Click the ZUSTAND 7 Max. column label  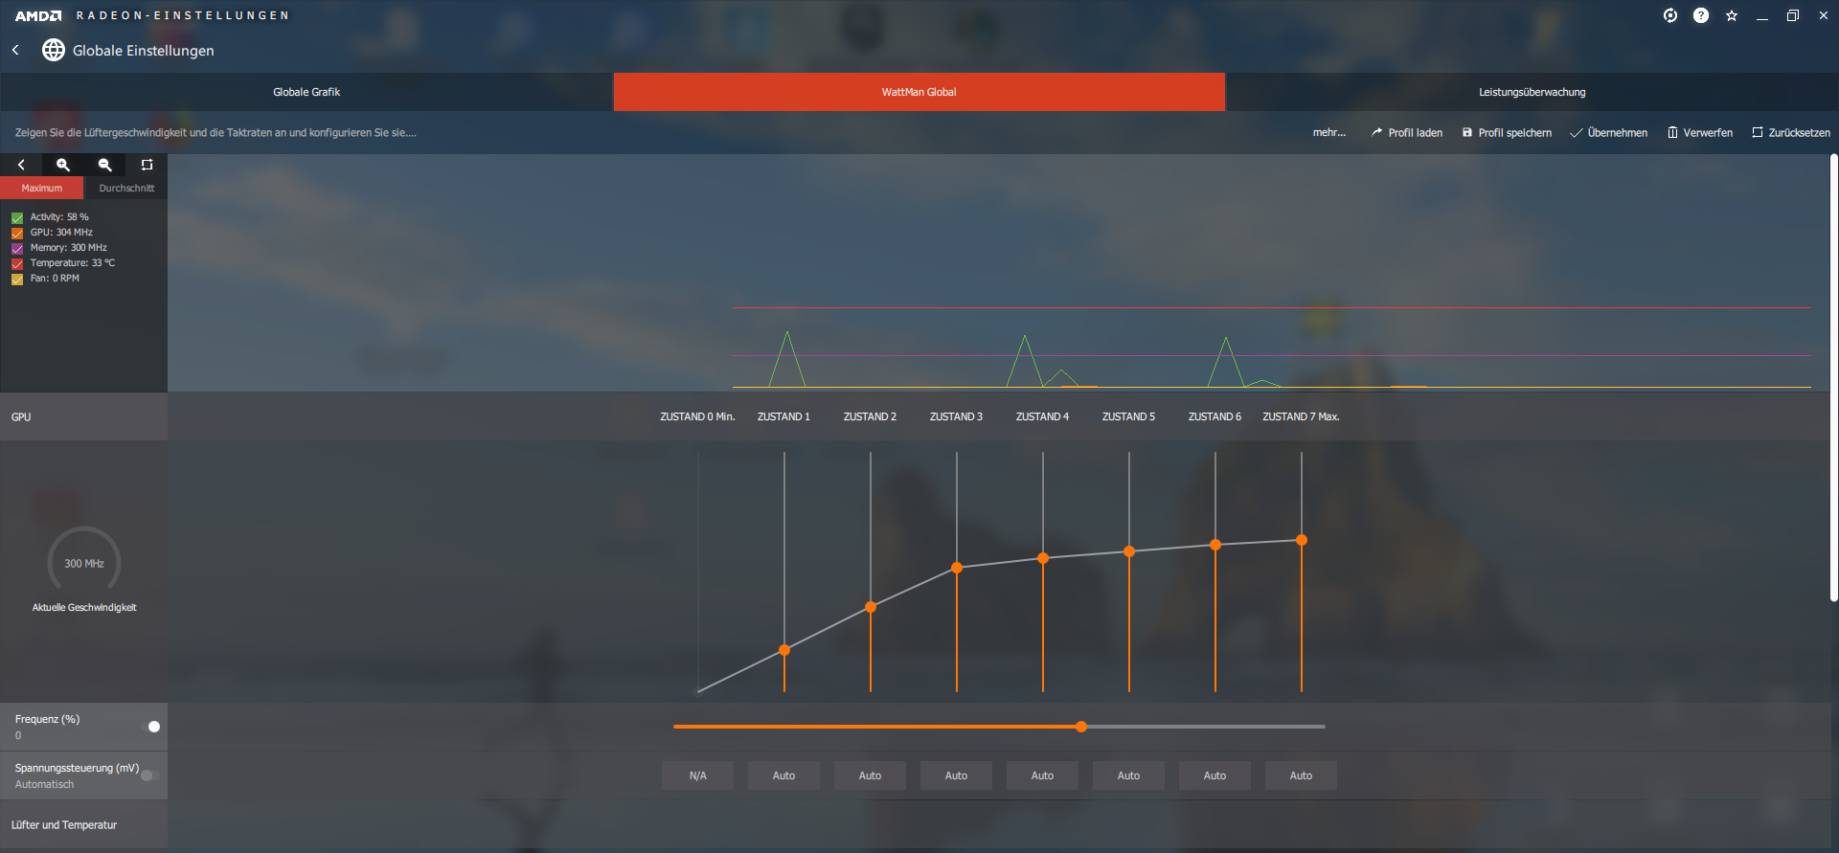pos(1301,417)
